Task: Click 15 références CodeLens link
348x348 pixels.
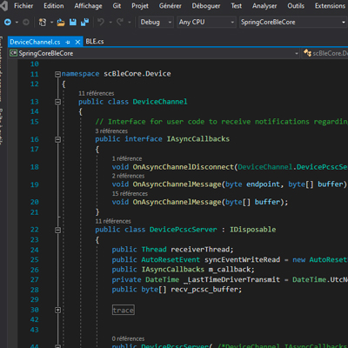Action: tap(130, 193)
